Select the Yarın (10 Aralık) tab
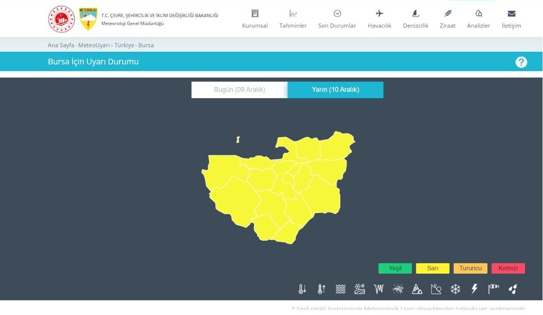 (x=335, y=90)
